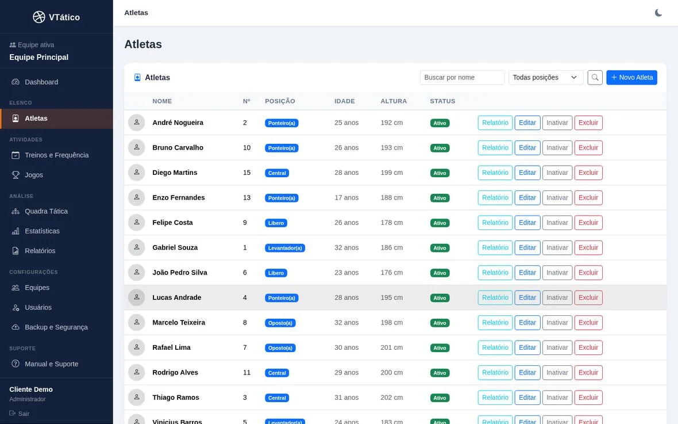Screen dimensions: 678x424
Task: Select Atletas in the sidebar menu
Action: click(x=57, y=119)
